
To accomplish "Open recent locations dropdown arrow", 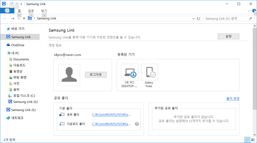I will coord(19,18).
